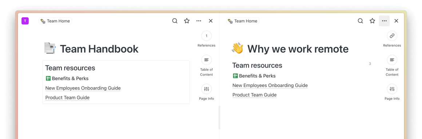Search in the Why we work remote pane
The width and height of the screenshot is (422, 139).
361,21
